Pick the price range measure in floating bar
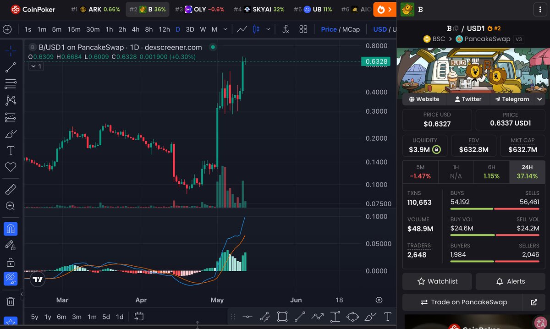 335,317
